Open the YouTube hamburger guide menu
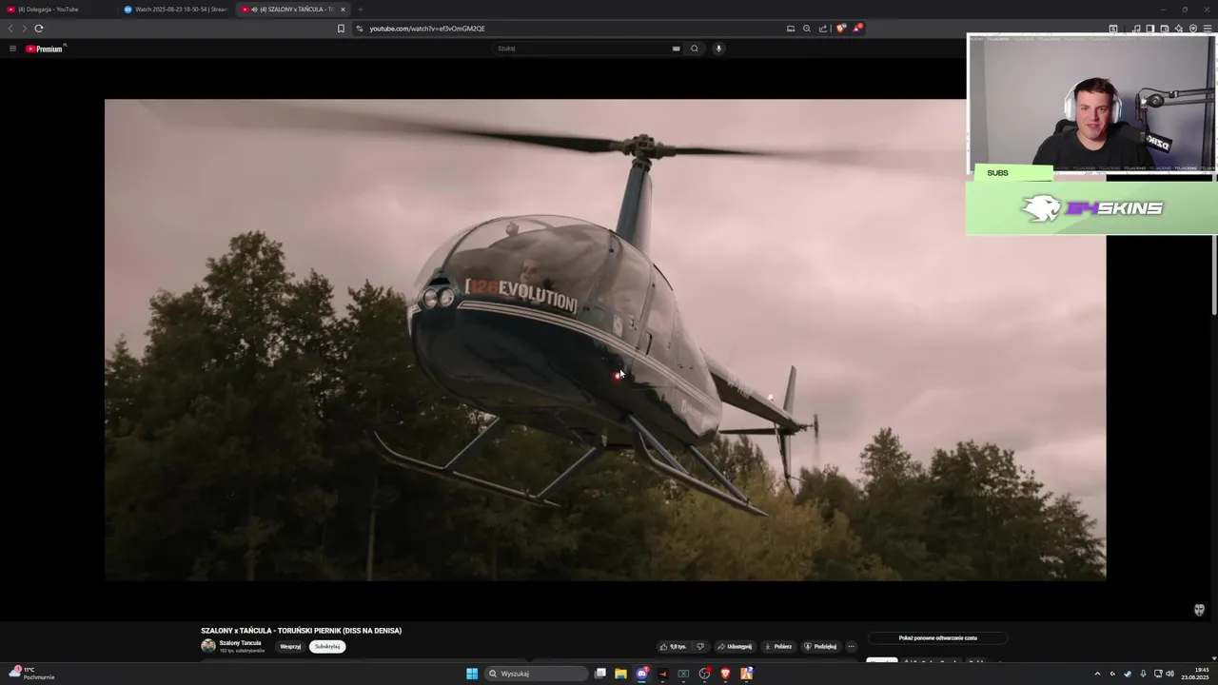1218x685 pixels. tap(12, 49)
